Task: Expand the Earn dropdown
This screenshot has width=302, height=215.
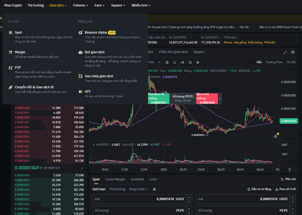Action: point(99,5)
